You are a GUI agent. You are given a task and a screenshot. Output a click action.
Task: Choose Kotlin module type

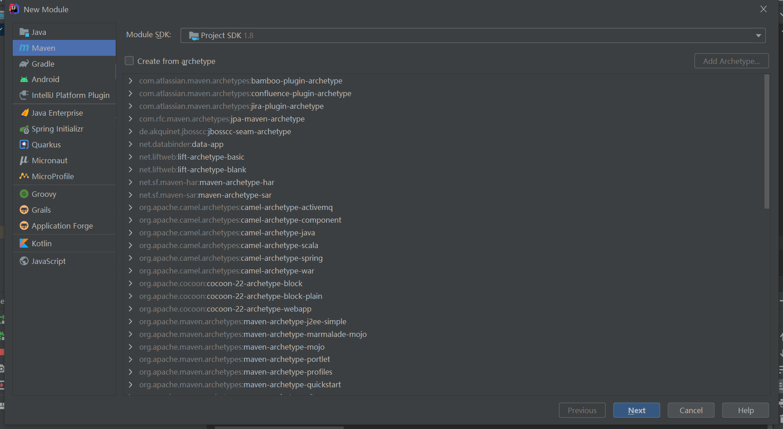point(64,244)
